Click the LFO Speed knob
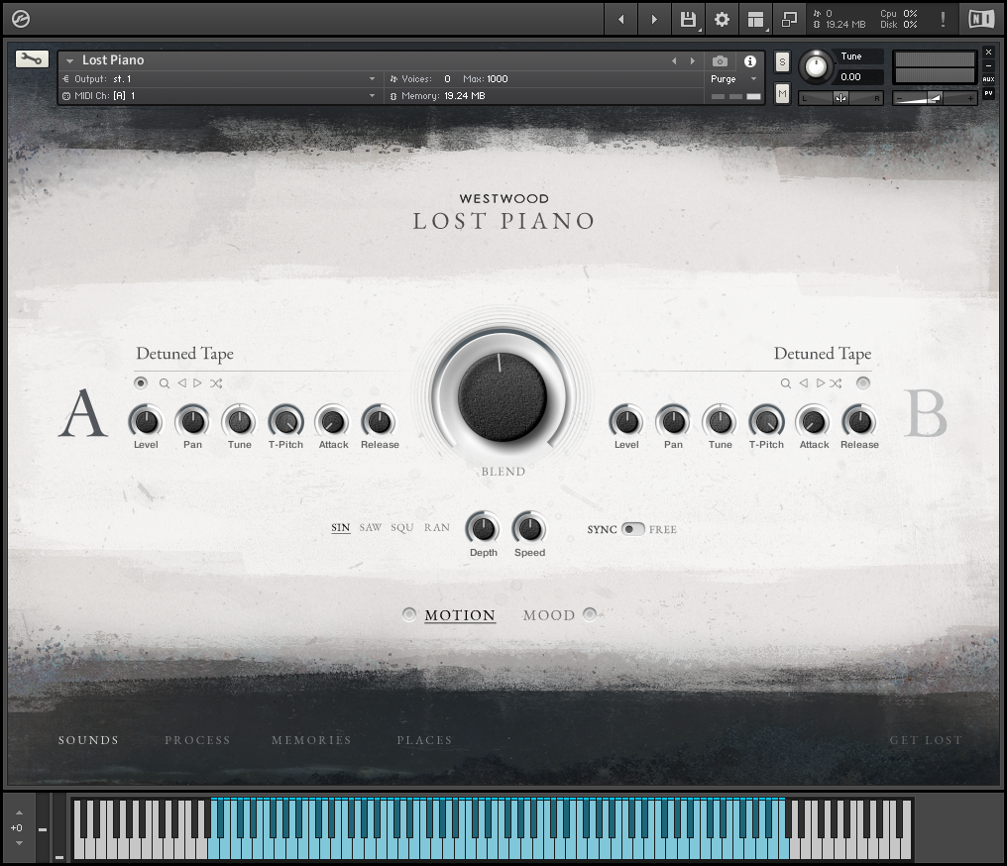Image resolution: width=1007 pixels, height=866 pixels. pos(529,529)
